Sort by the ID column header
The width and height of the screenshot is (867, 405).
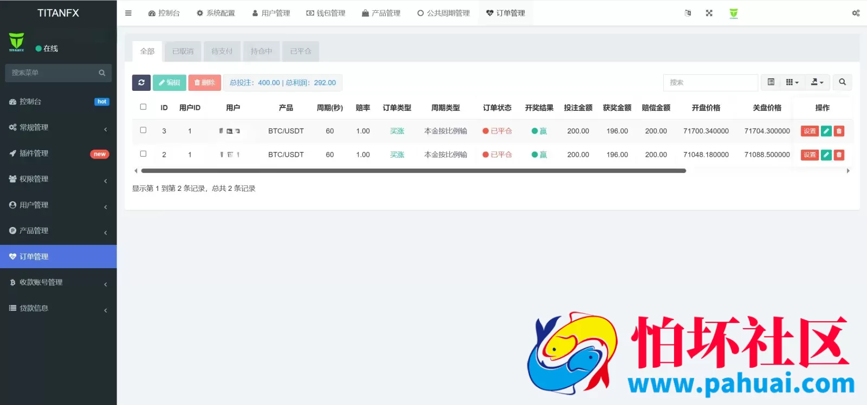pos(164,108)
